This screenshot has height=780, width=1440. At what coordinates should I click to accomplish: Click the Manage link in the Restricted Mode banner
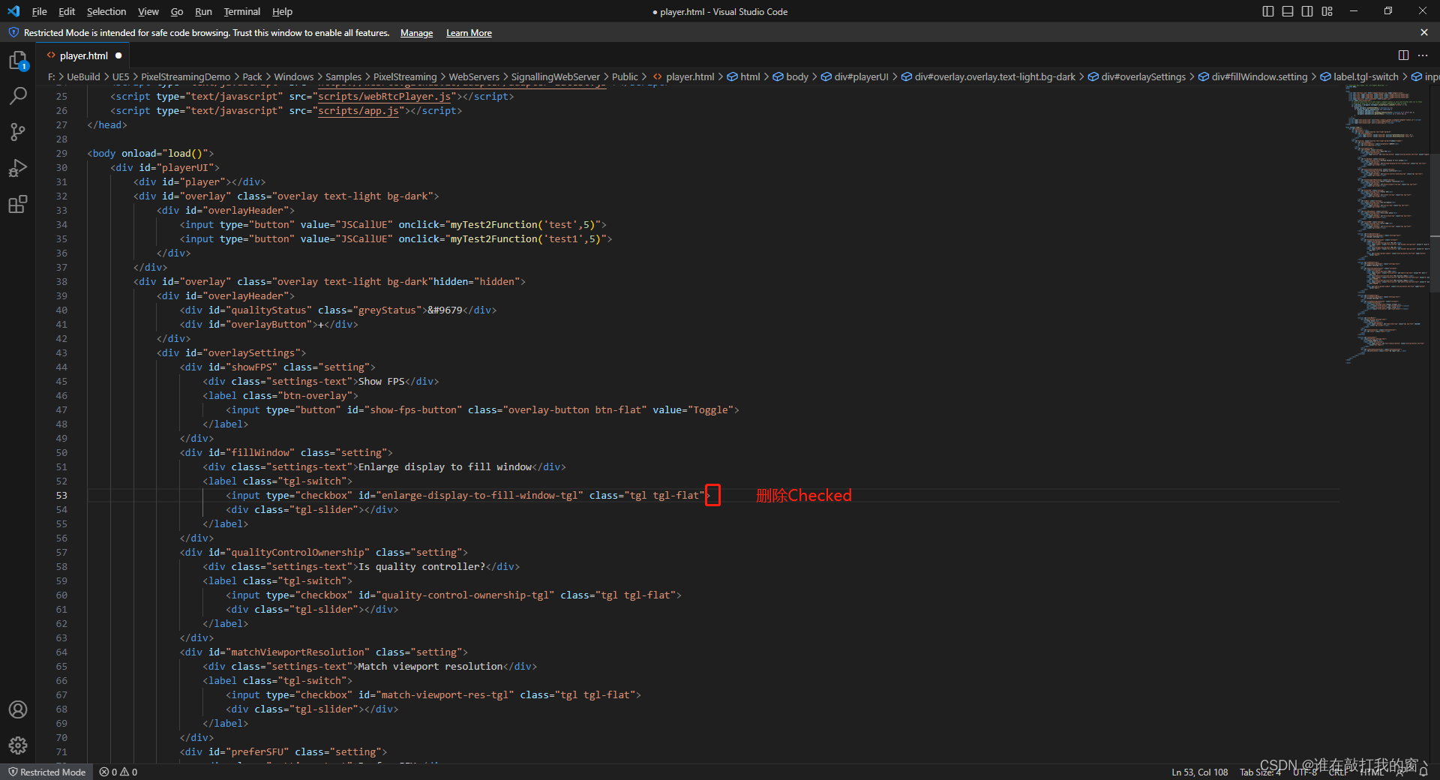click(x=416, y=33)
